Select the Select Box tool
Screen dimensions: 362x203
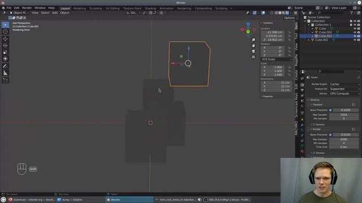pos(5,25)
